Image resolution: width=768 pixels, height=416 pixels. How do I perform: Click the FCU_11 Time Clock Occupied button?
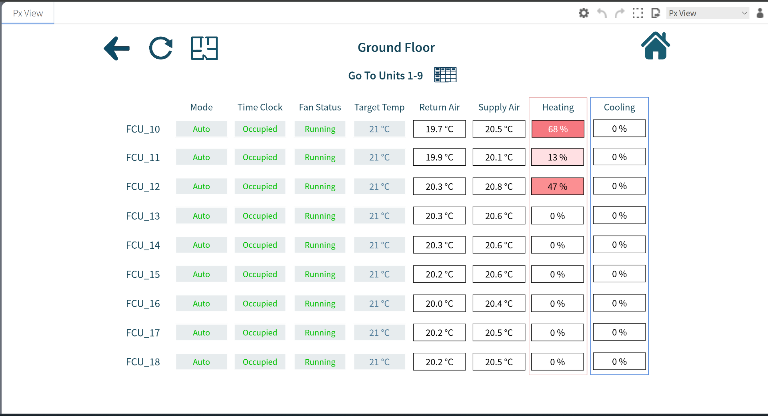[x=260, y=157]
